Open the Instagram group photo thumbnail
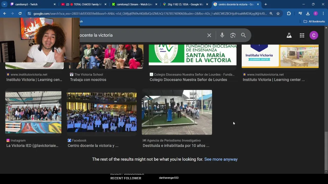This screenshot has height=184, width=328. coord(33,112)
